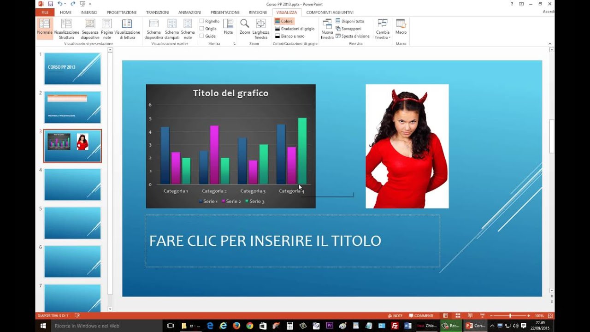The height and width of the screenshot is (332, 590).
Task: Adjust the zoom slider handle
Action: [x=510, y=316]
